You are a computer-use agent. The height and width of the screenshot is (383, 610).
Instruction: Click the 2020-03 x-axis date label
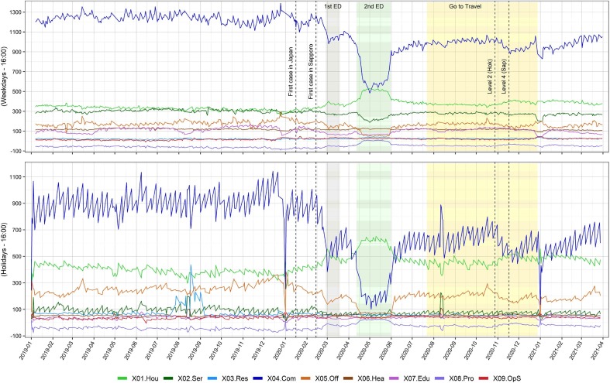point(321,350)
